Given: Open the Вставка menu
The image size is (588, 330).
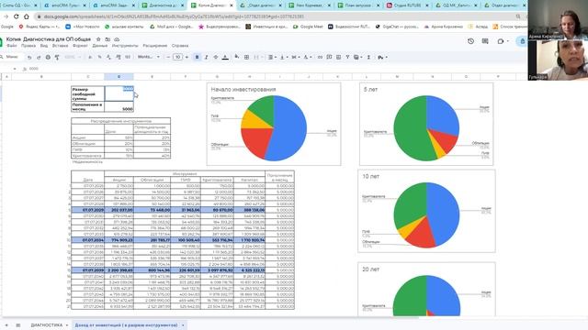Looking at the screenshot, I should (60, 45).
